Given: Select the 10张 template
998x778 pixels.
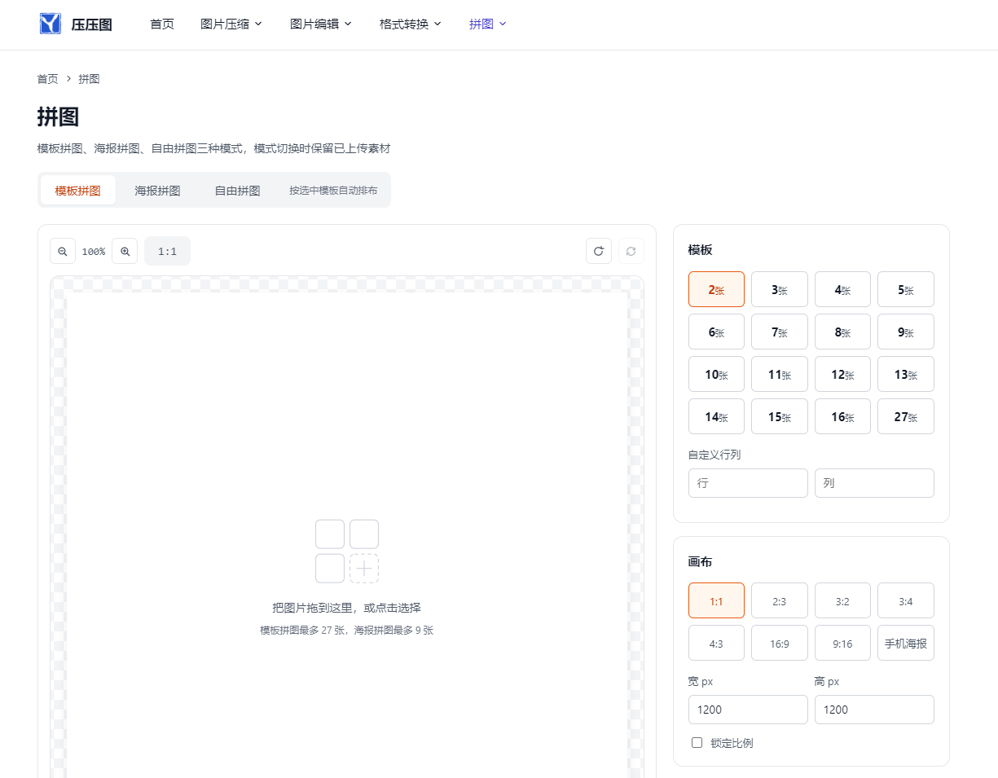Looking at the screenshot, I should [716, 374].
